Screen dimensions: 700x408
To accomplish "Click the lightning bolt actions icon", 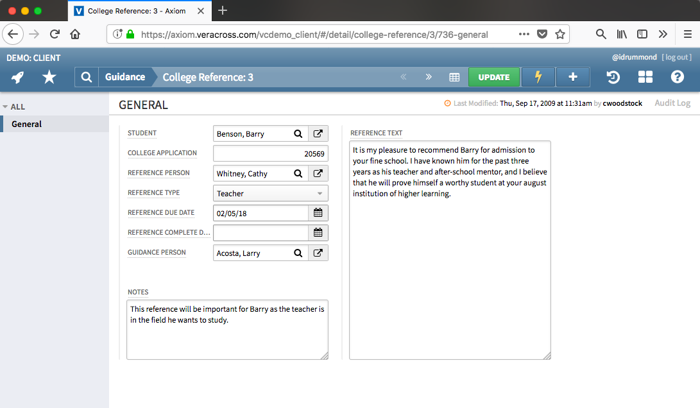I will pyautogui.click(x=538, y=77).
